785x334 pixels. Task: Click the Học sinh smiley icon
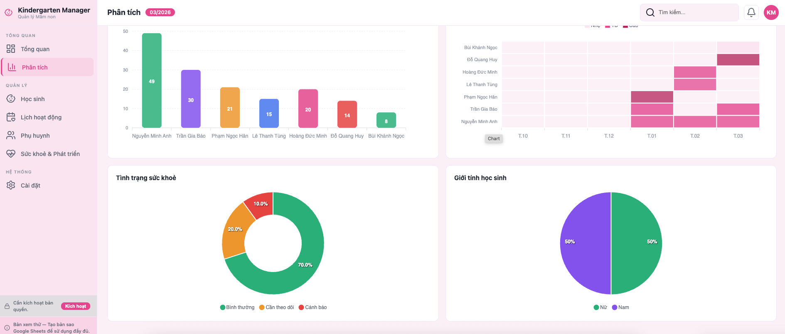tap(11, 99)
